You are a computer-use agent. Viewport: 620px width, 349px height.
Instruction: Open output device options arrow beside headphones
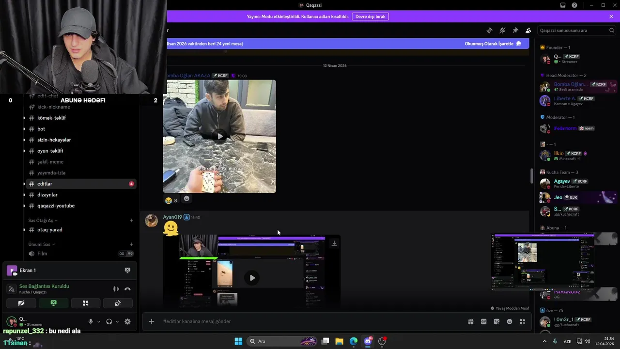pos(117,321)
